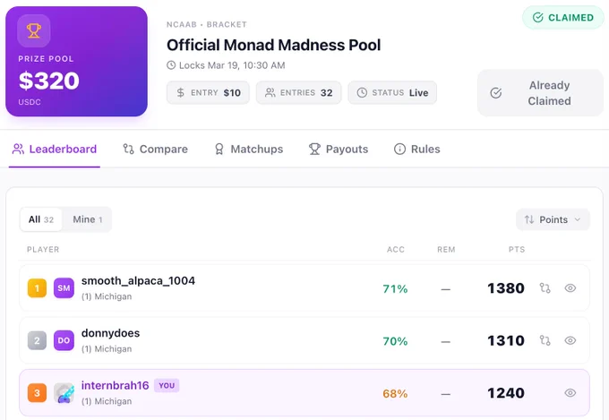The width and height of the screenshot is (609, 420).
Task: View smooth_alpaca_1004 bracket via eye icon
Action: (570, 287)
